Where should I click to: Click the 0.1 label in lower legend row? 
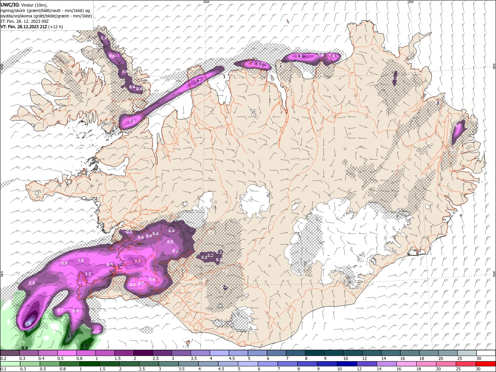click(x=3, y=369)
